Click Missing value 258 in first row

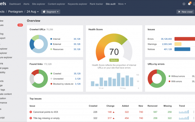(169, 112)
